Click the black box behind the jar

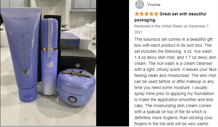(78, 61)
